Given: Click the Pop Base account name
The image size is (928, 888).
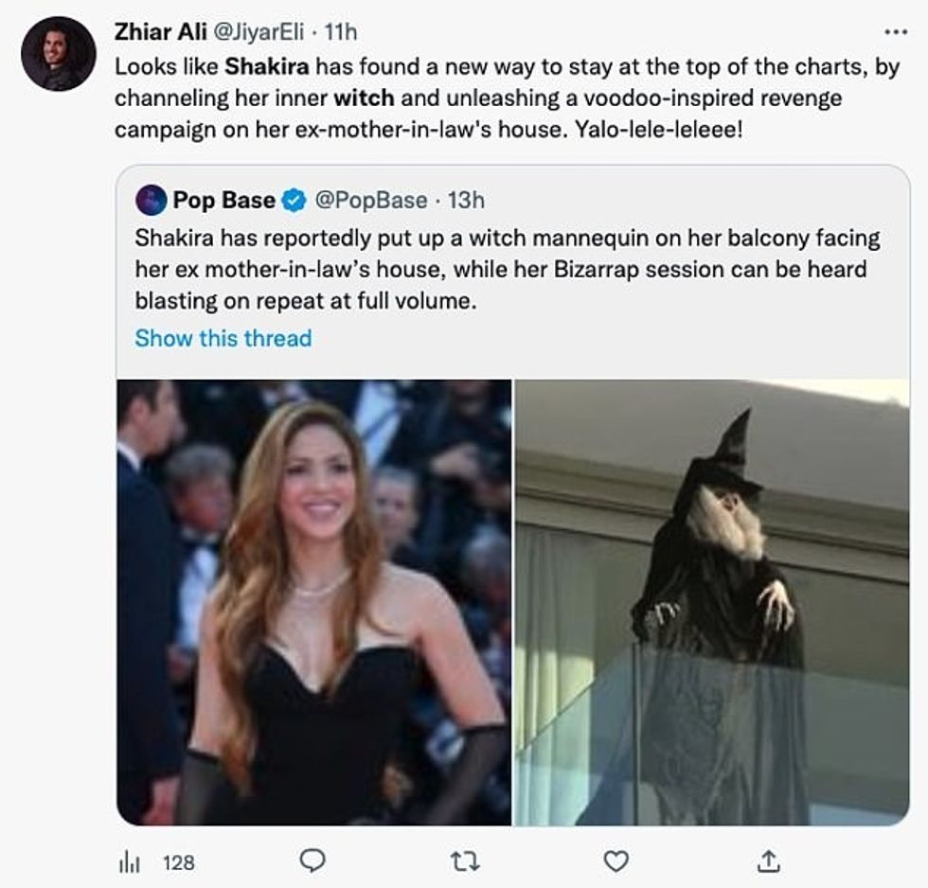Looking at the screenshot, I should coord(223,201).
